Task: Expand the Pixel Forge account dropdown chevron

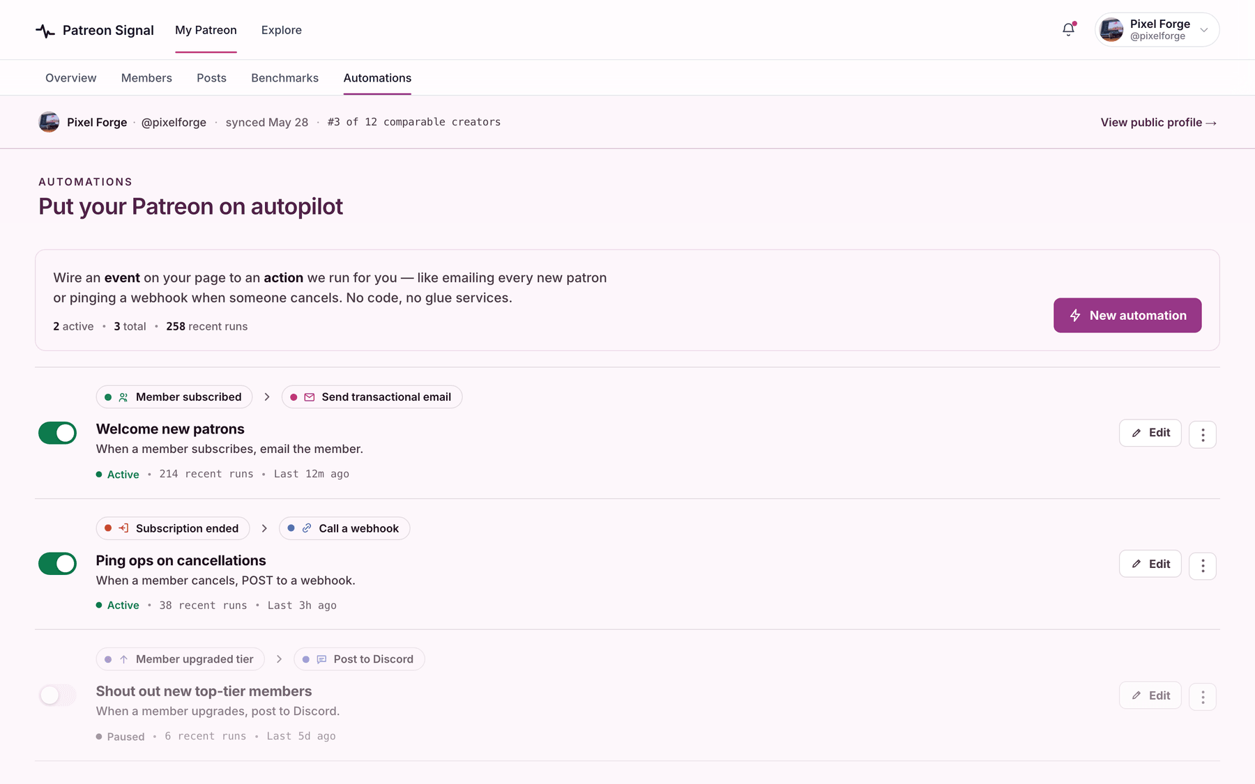Action: 1203,30
